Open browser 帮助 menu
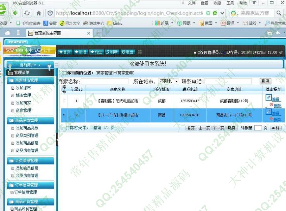The height and width of the screenshot is (211, 286). [243, 3]
